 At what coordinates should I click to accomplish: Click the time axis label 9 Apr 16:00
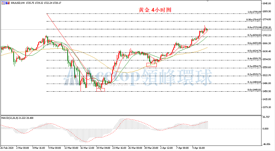(199, 148)
